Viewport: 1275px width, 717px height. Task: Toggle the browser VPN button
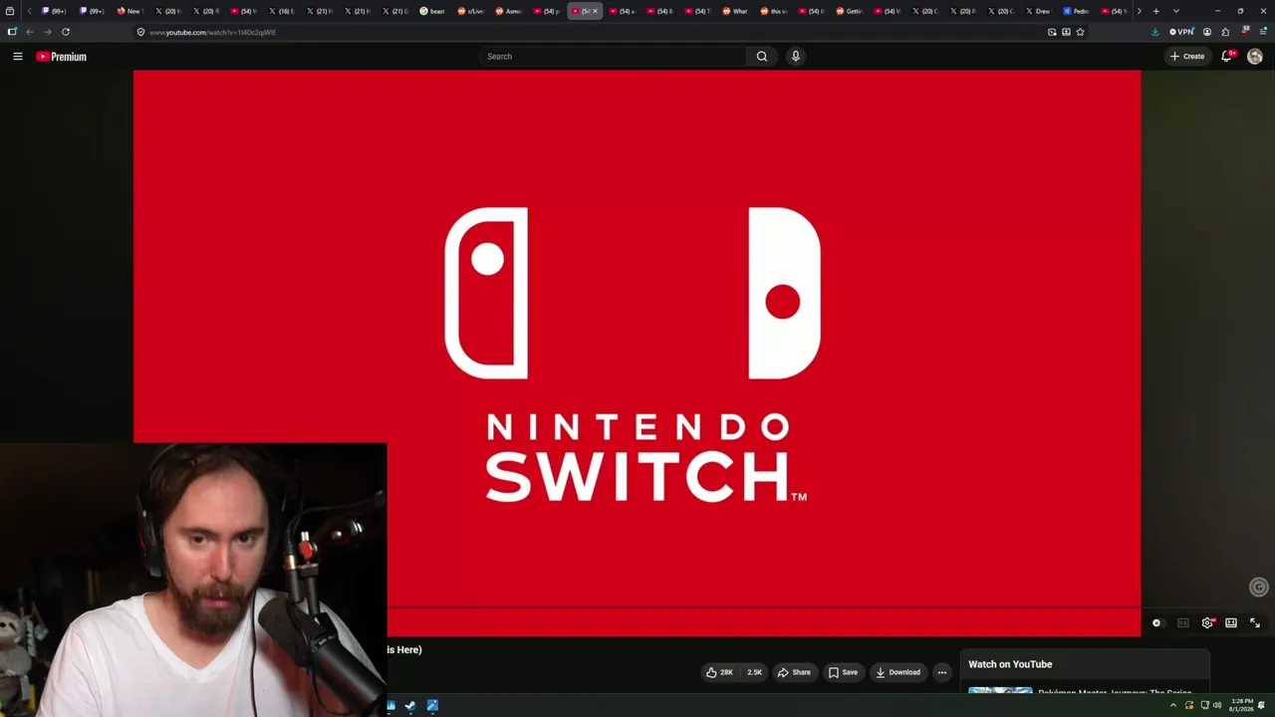click(x=1181, y=32)
